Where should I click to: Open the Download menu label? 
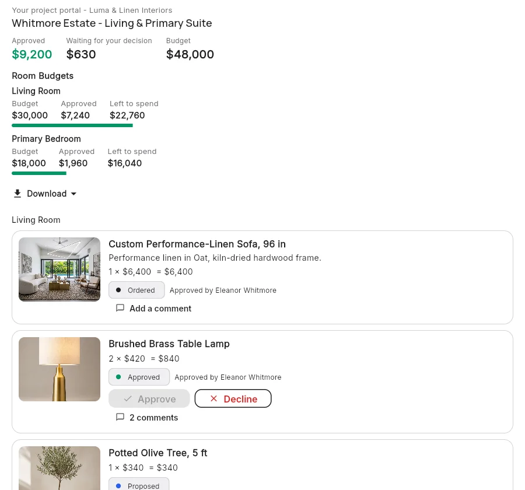pos(47,194)
